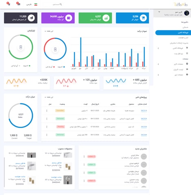Click the chart icon in green card
191x195 pixels.
click(106, 18)
